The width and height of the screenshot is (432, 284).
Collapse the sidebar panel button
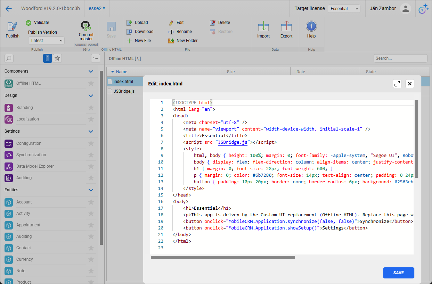96,58
